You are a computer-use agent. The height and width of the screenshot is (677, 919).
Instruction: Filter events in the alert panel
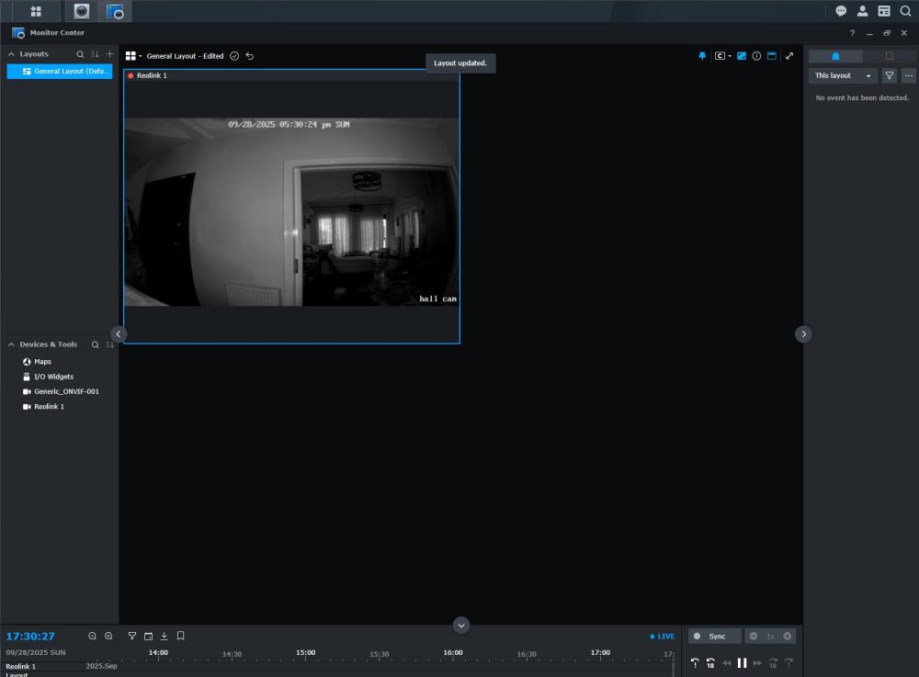click(889, 75)
